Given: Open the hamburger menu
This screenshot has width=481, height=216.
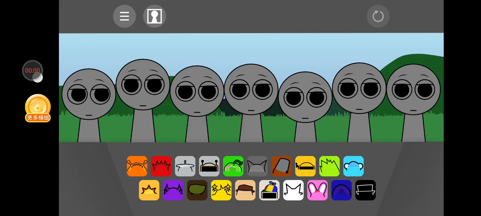Looking at the screenshot, I should 124,16.
